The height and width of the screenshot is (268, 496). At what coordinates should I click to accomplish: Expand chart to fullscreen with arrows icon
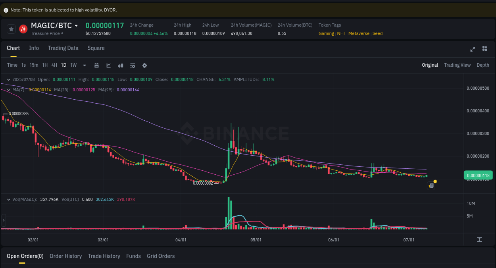[472, 48]
